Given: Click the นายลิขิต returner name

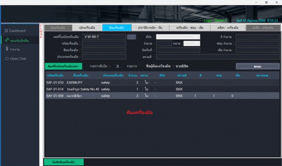Looking at the screenshot, I should (182, 66).
